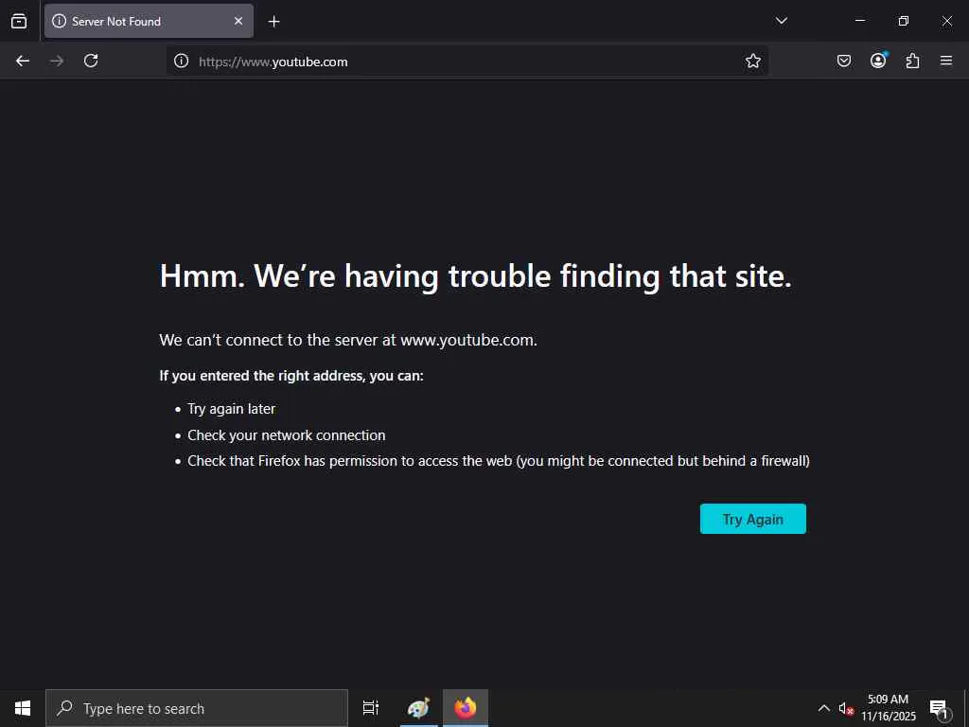Open the Windows Start menu
This screenshot has height=727, width=969.
23,708
